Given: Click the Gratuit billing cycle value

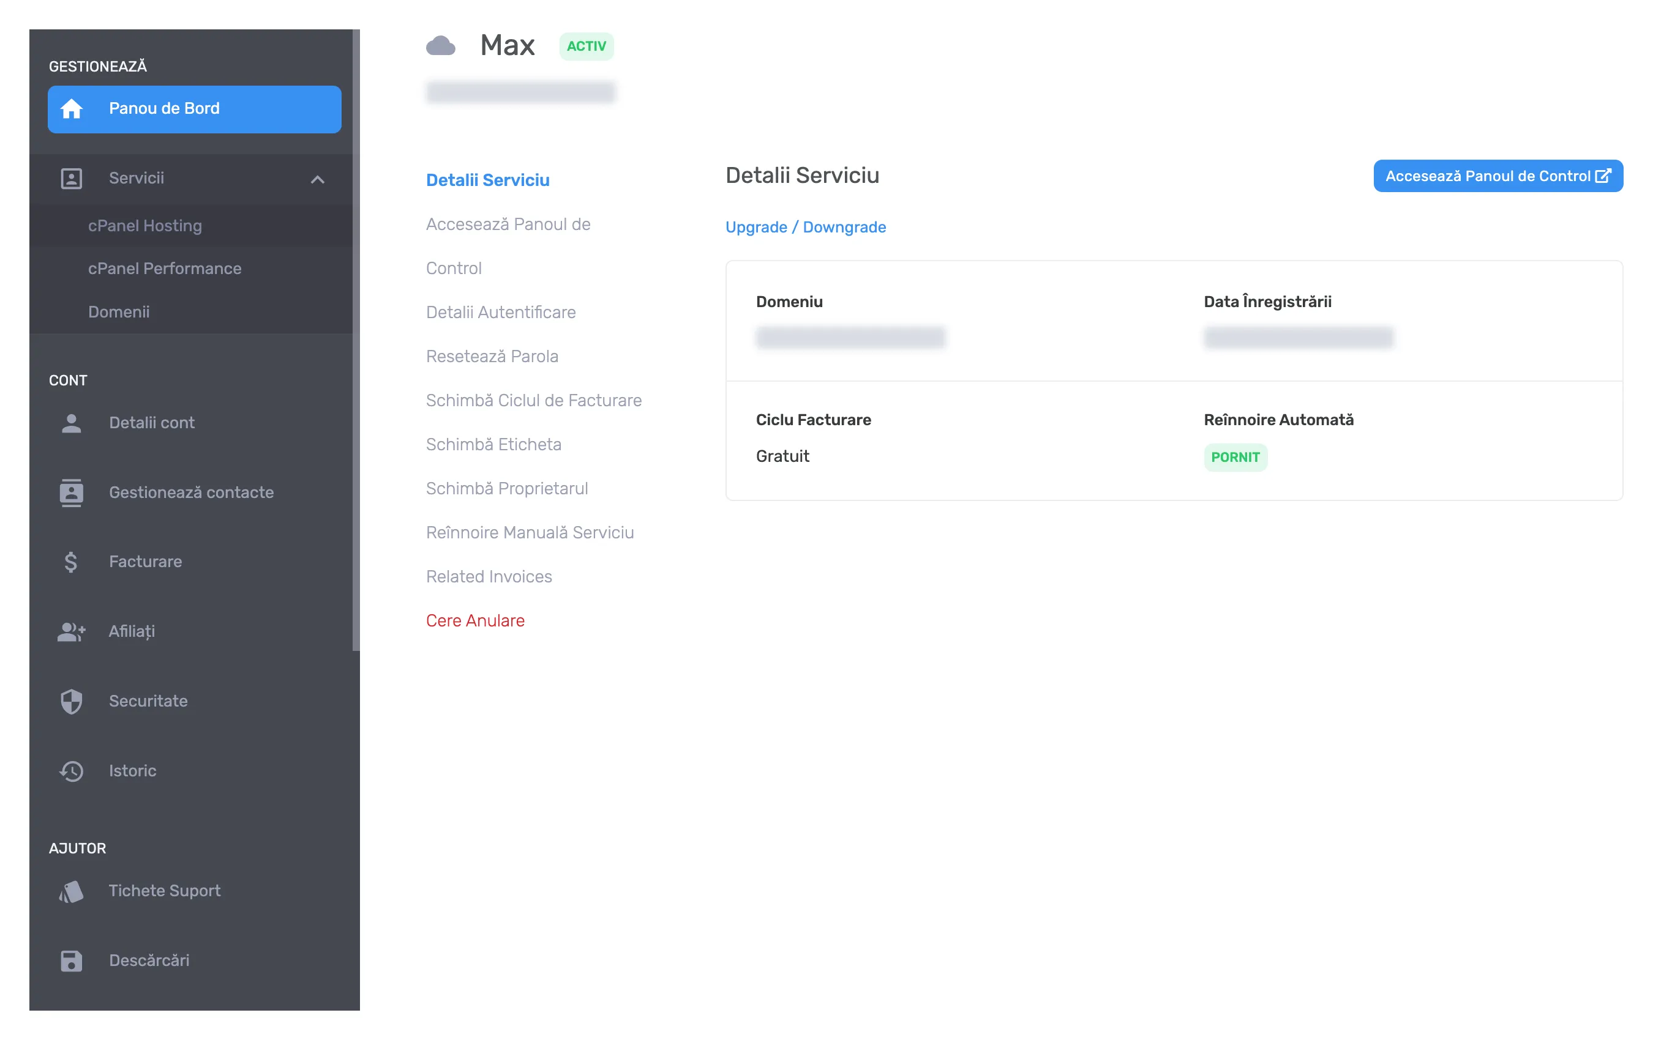Looking at the screenshot, I should 782,456.
